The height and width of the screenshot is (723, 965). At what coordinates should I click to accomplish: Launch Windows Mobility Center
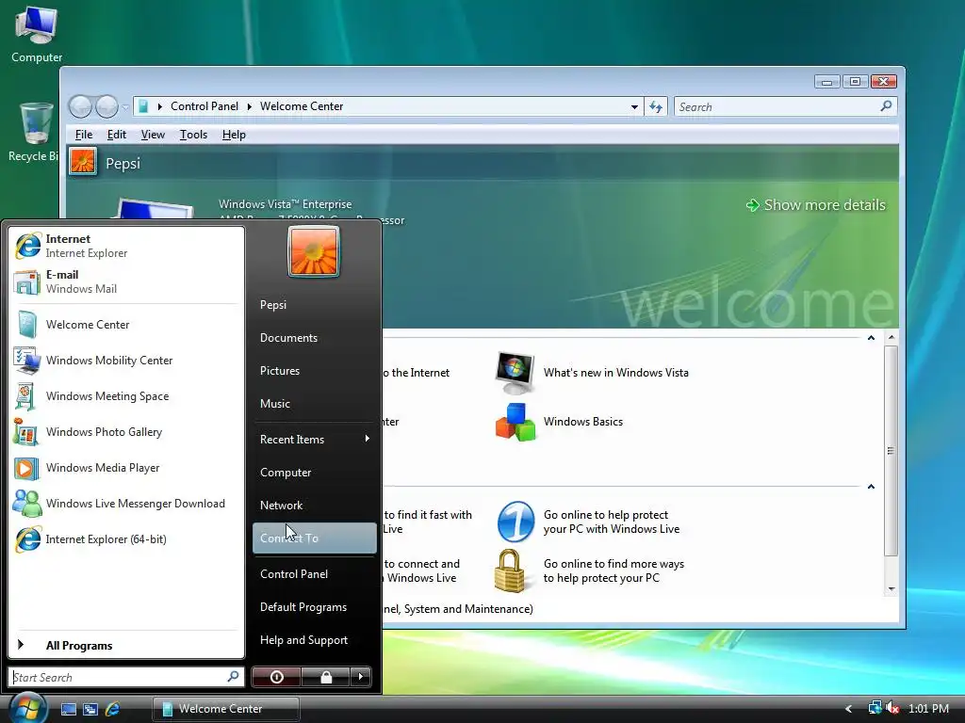[x=125, y=361]
